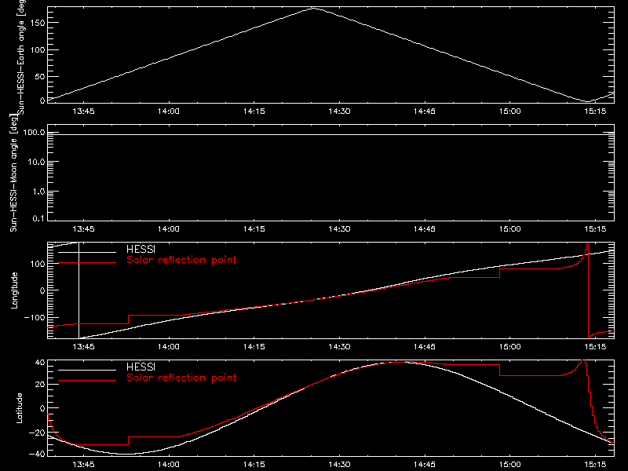Click white HESSI legend line in Longitude plot

click(x=87, y=252)
